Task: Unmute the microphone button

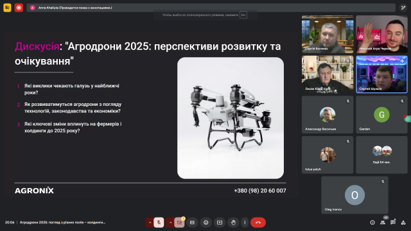Action: tap(159, 223)
